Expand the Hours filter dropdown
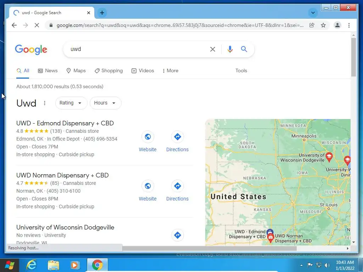This screenshot has height=272, width=363. click(105, 103)
